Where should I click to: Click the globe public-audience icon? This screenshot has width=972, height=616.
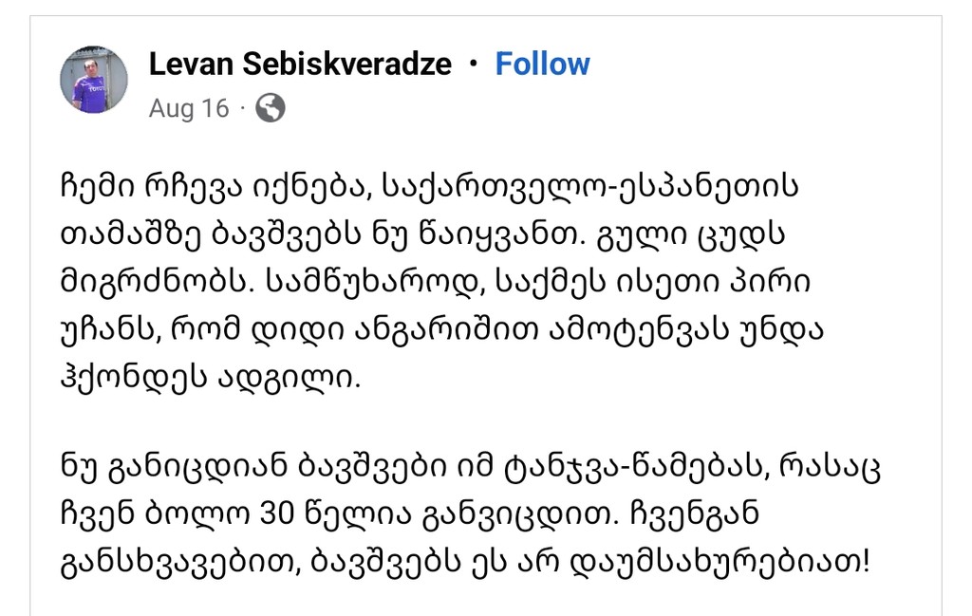pos(271,108)
